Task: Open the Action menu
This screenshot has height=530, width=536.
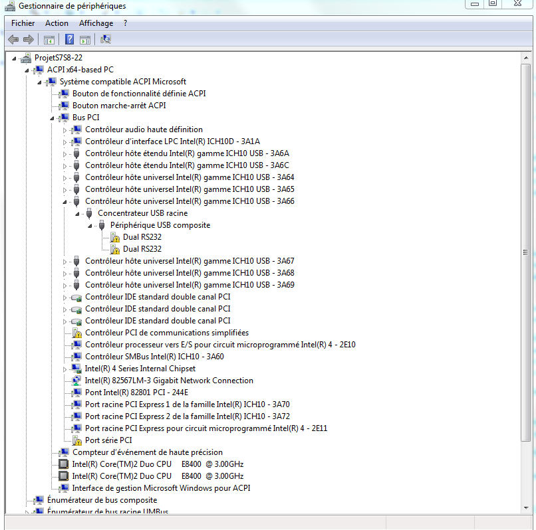Action: point(57,23)
